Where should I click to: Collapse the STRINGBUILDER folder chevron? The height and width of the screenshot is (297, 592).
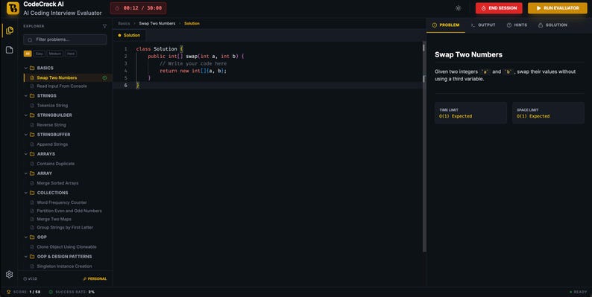pyautogui.click(x=26, y=115)
